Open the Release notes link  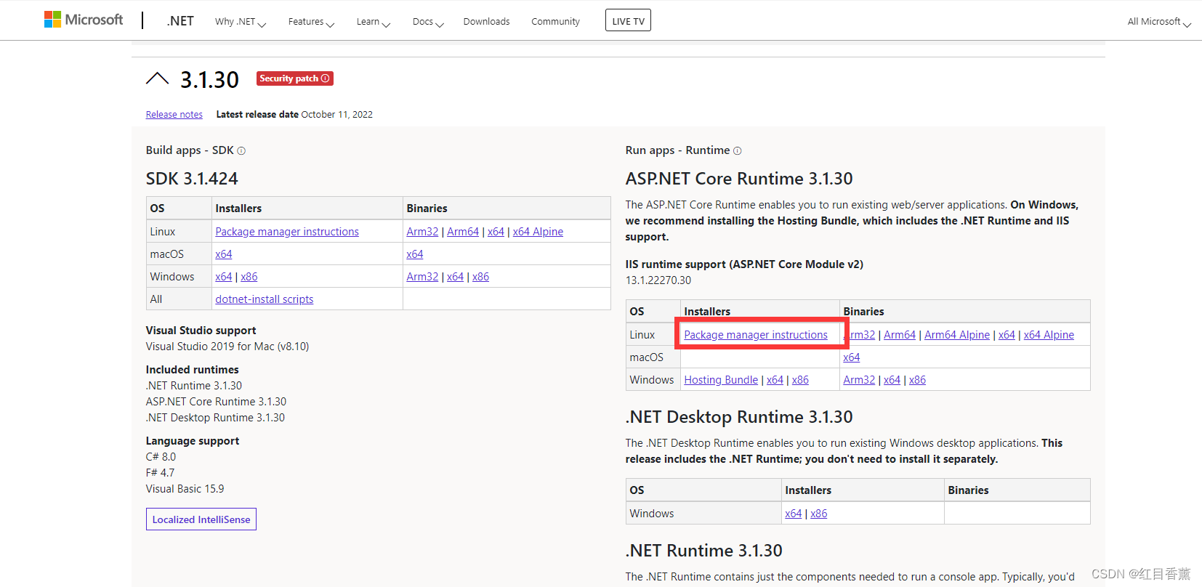174,115
